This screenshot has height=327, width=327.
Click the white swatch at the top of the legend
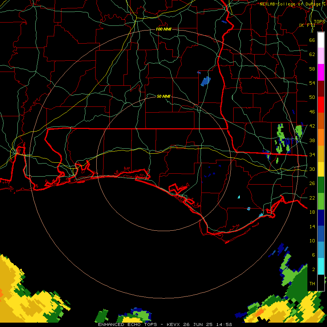321,40
